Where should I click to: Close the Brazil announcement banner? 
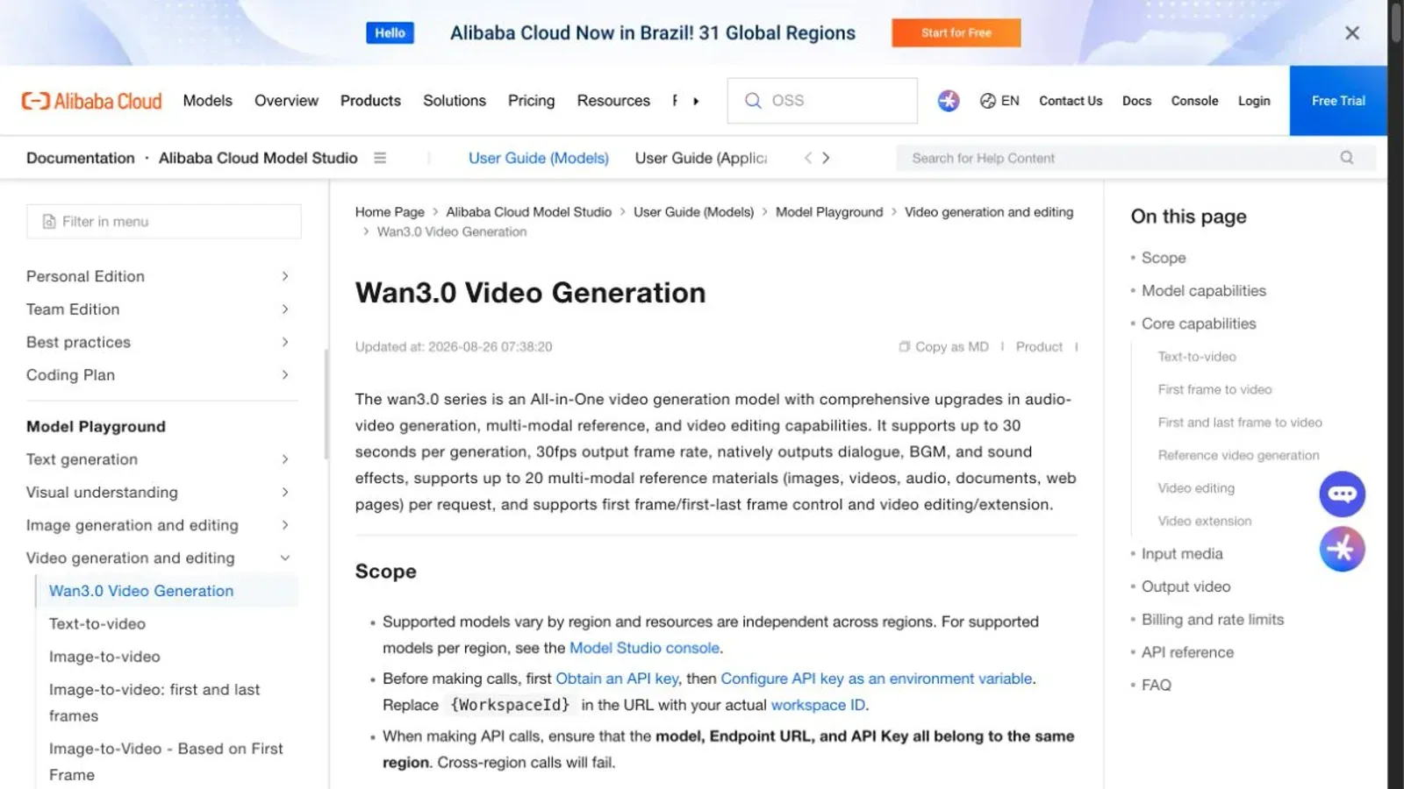(1352, 33)
